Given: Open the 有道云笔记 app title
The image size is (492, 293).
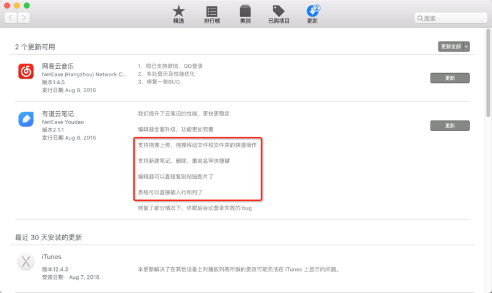Looking at the screenshot, I should 58,114.
